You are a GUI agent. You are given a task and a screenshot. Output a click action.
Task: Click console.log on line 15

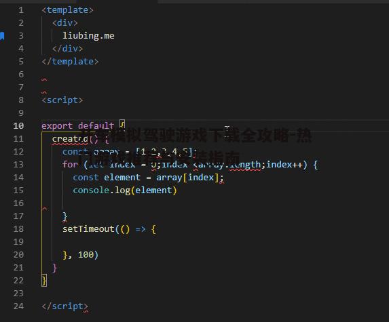[x=101, y=190]
